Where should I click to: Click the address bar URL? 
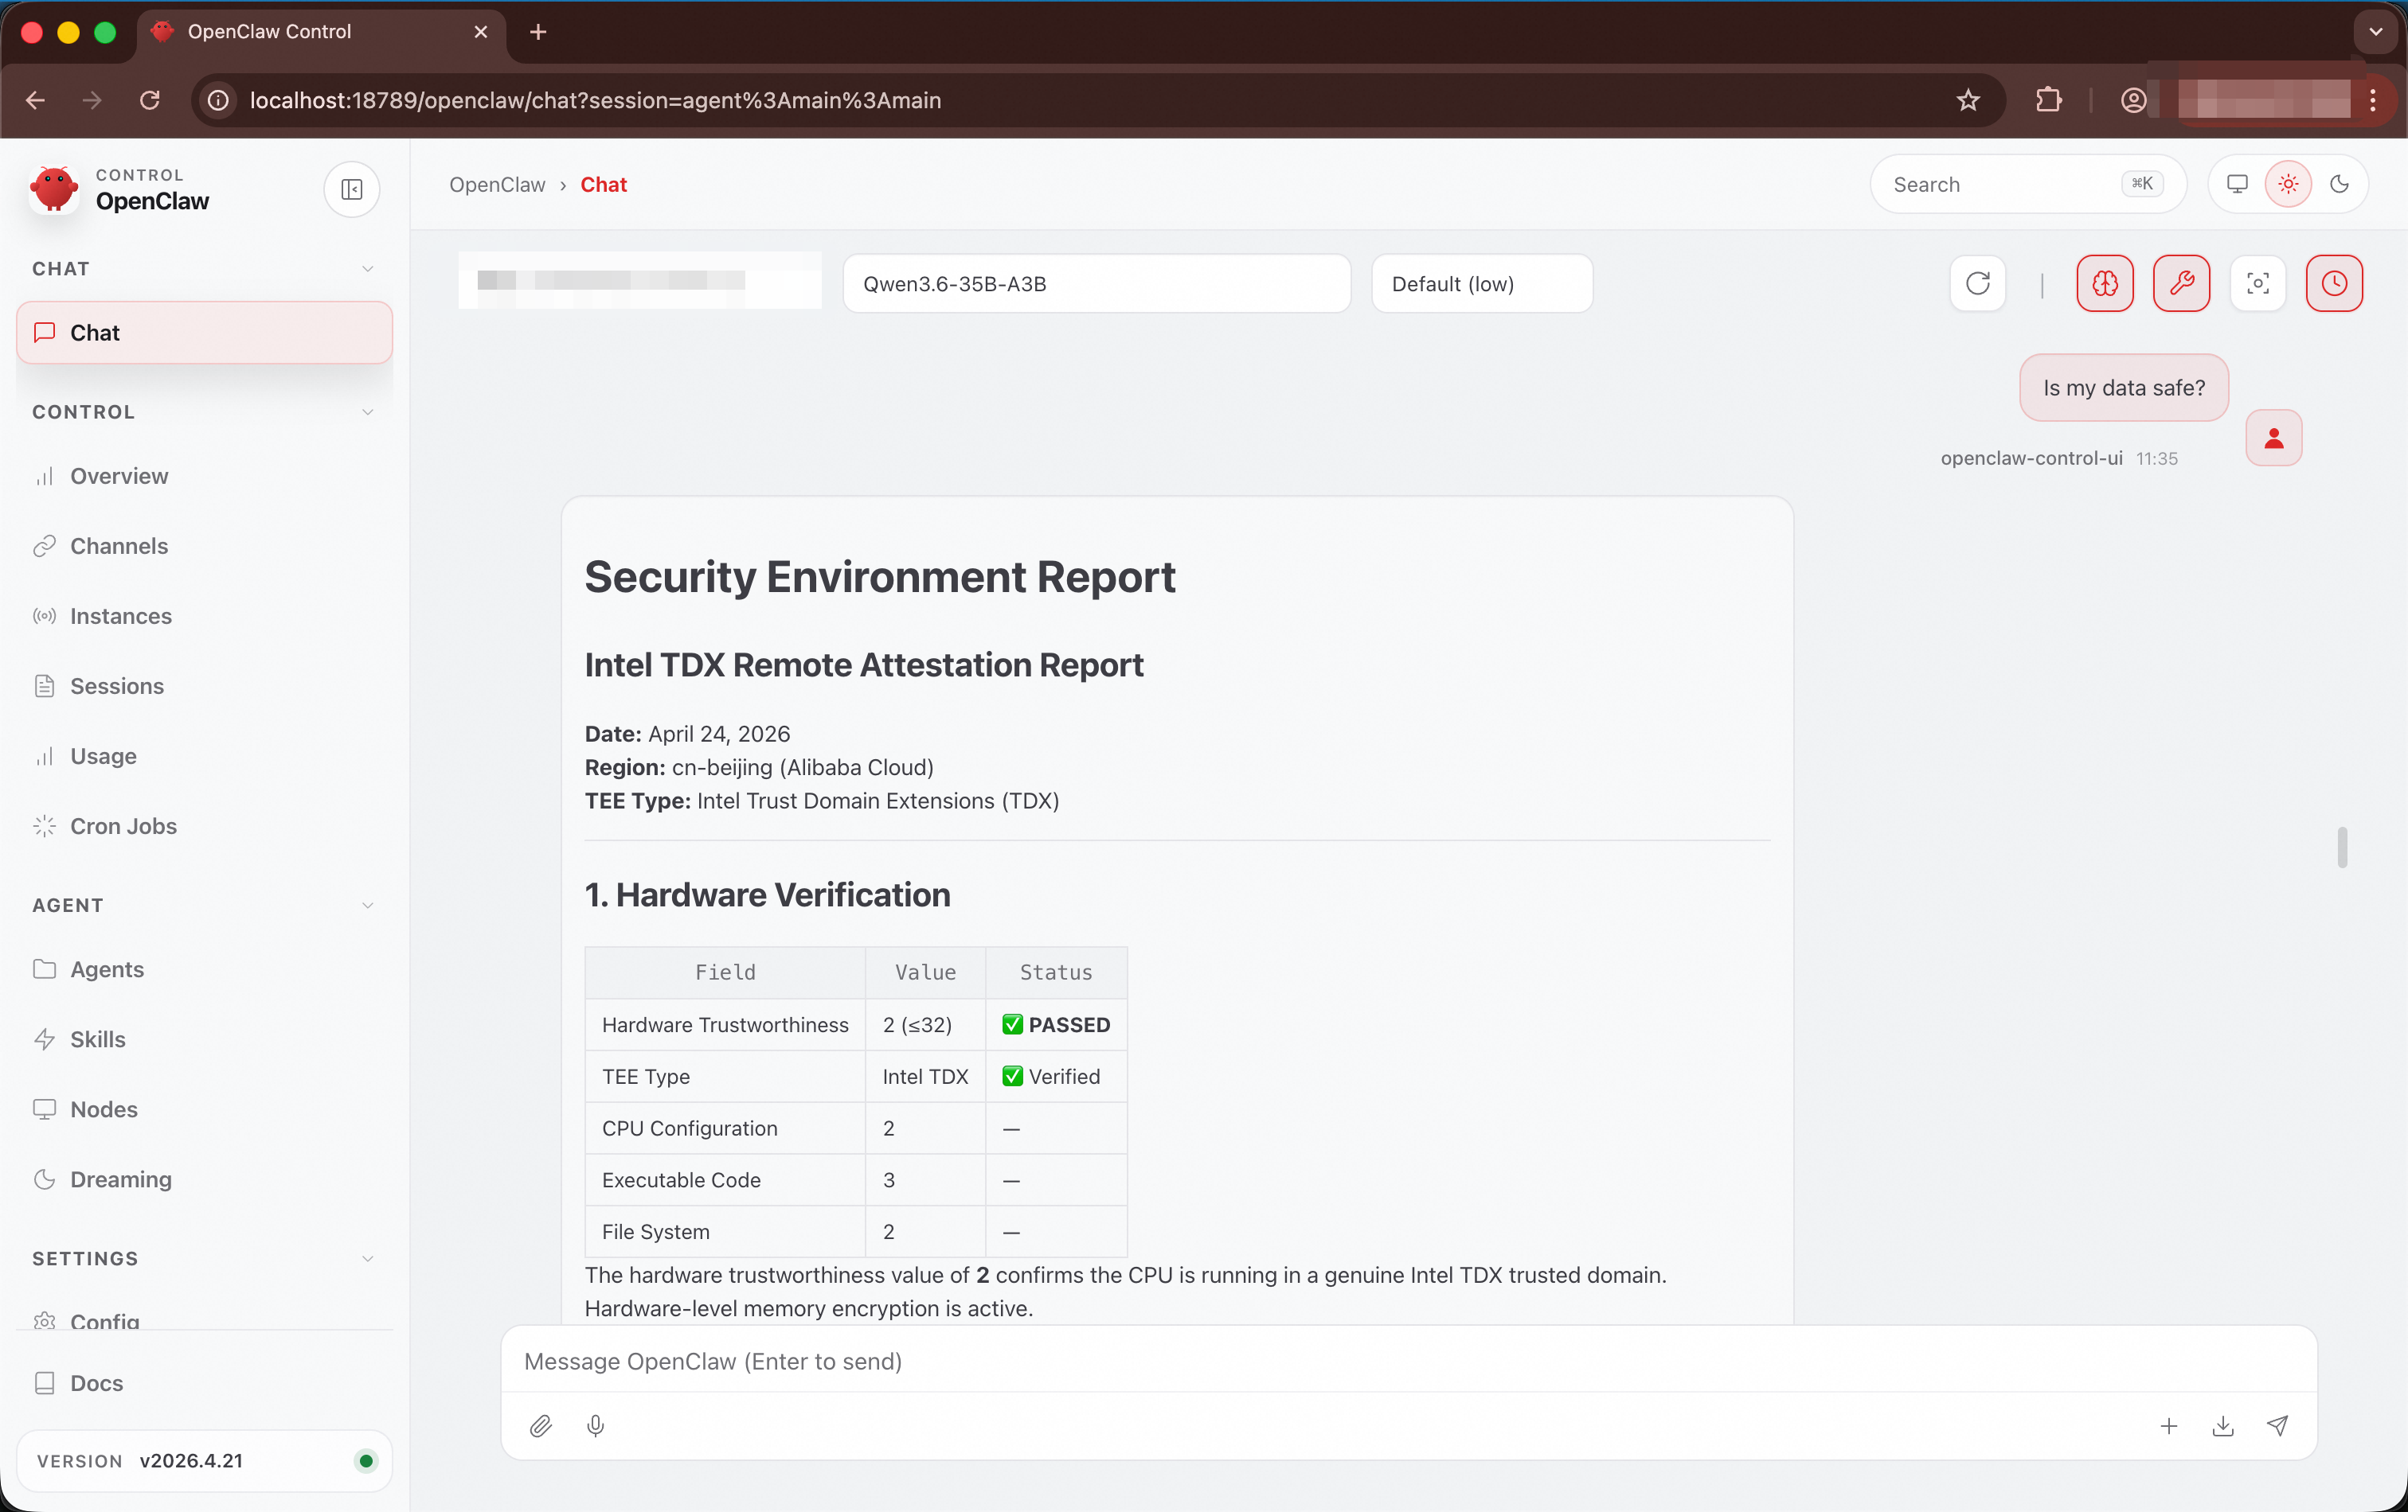pos(595,100)
